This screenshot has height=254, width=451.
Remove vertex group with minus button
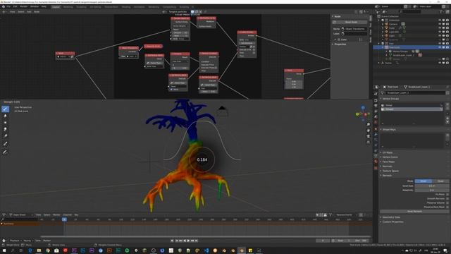(447, 109)
